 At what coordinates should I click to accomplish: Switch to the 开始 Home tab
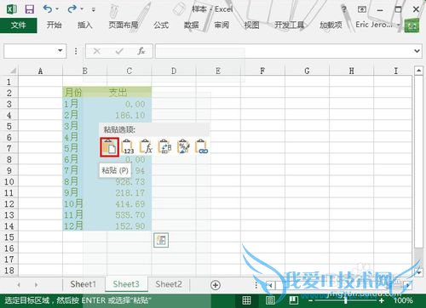(54, 26)
